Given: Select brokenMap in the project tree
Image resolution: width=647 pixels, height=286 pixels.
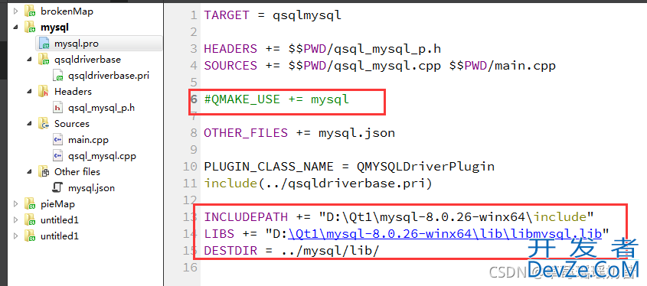Looking at the screenshot, I should pyautogui.click(x=67, y=11).
